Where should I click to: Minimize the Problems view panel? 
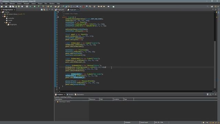213,94
